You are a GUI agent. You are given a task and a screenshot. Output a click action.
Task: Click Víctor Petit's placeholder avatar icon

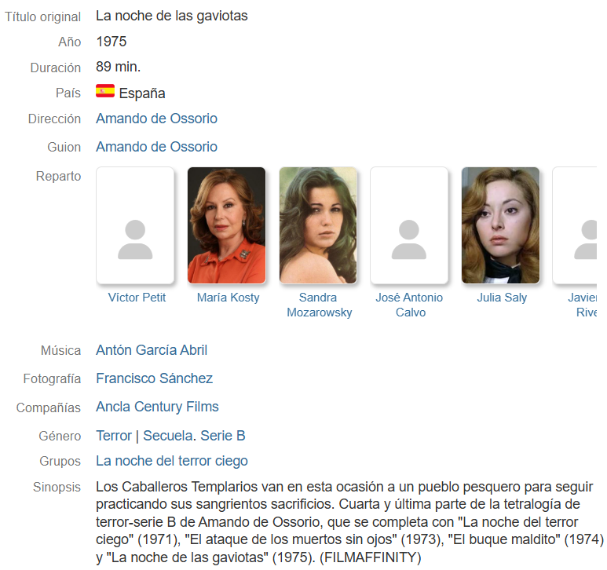click(x=135, y=225)
